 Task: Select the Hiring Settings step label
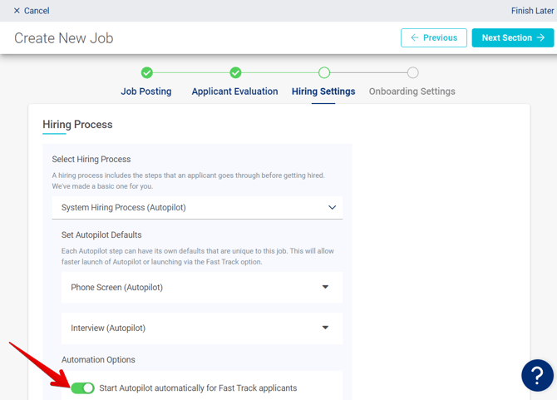point(323,91)
